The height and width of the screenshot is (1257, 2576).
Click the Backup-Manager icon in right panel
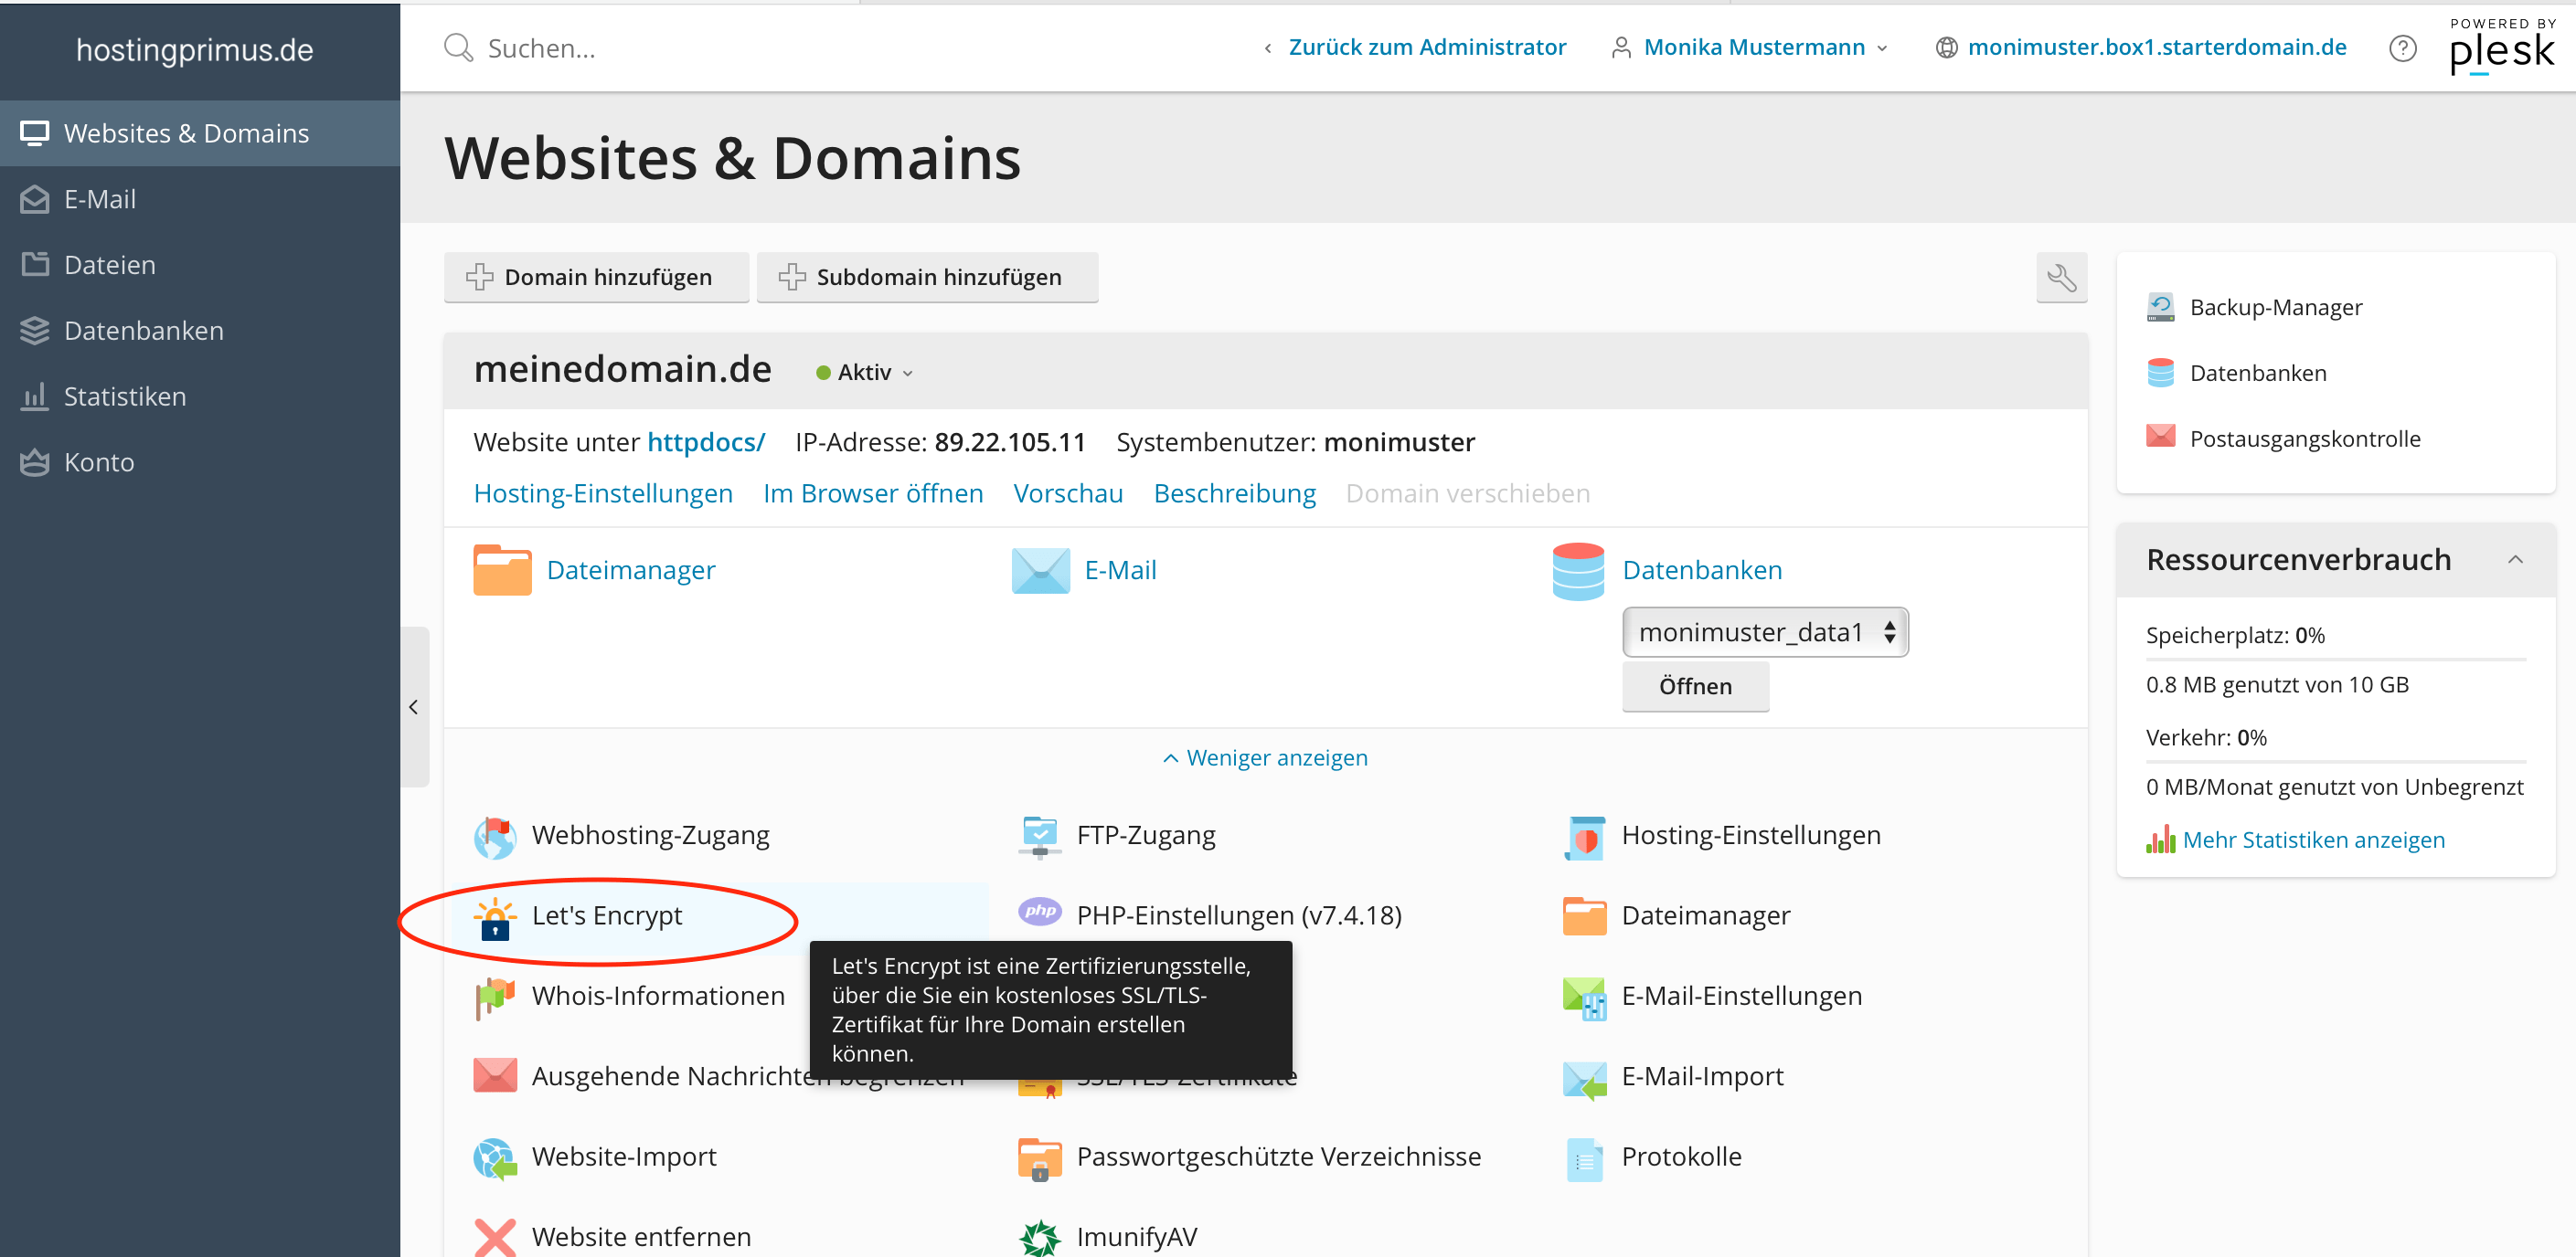(x=2160, y=307)
